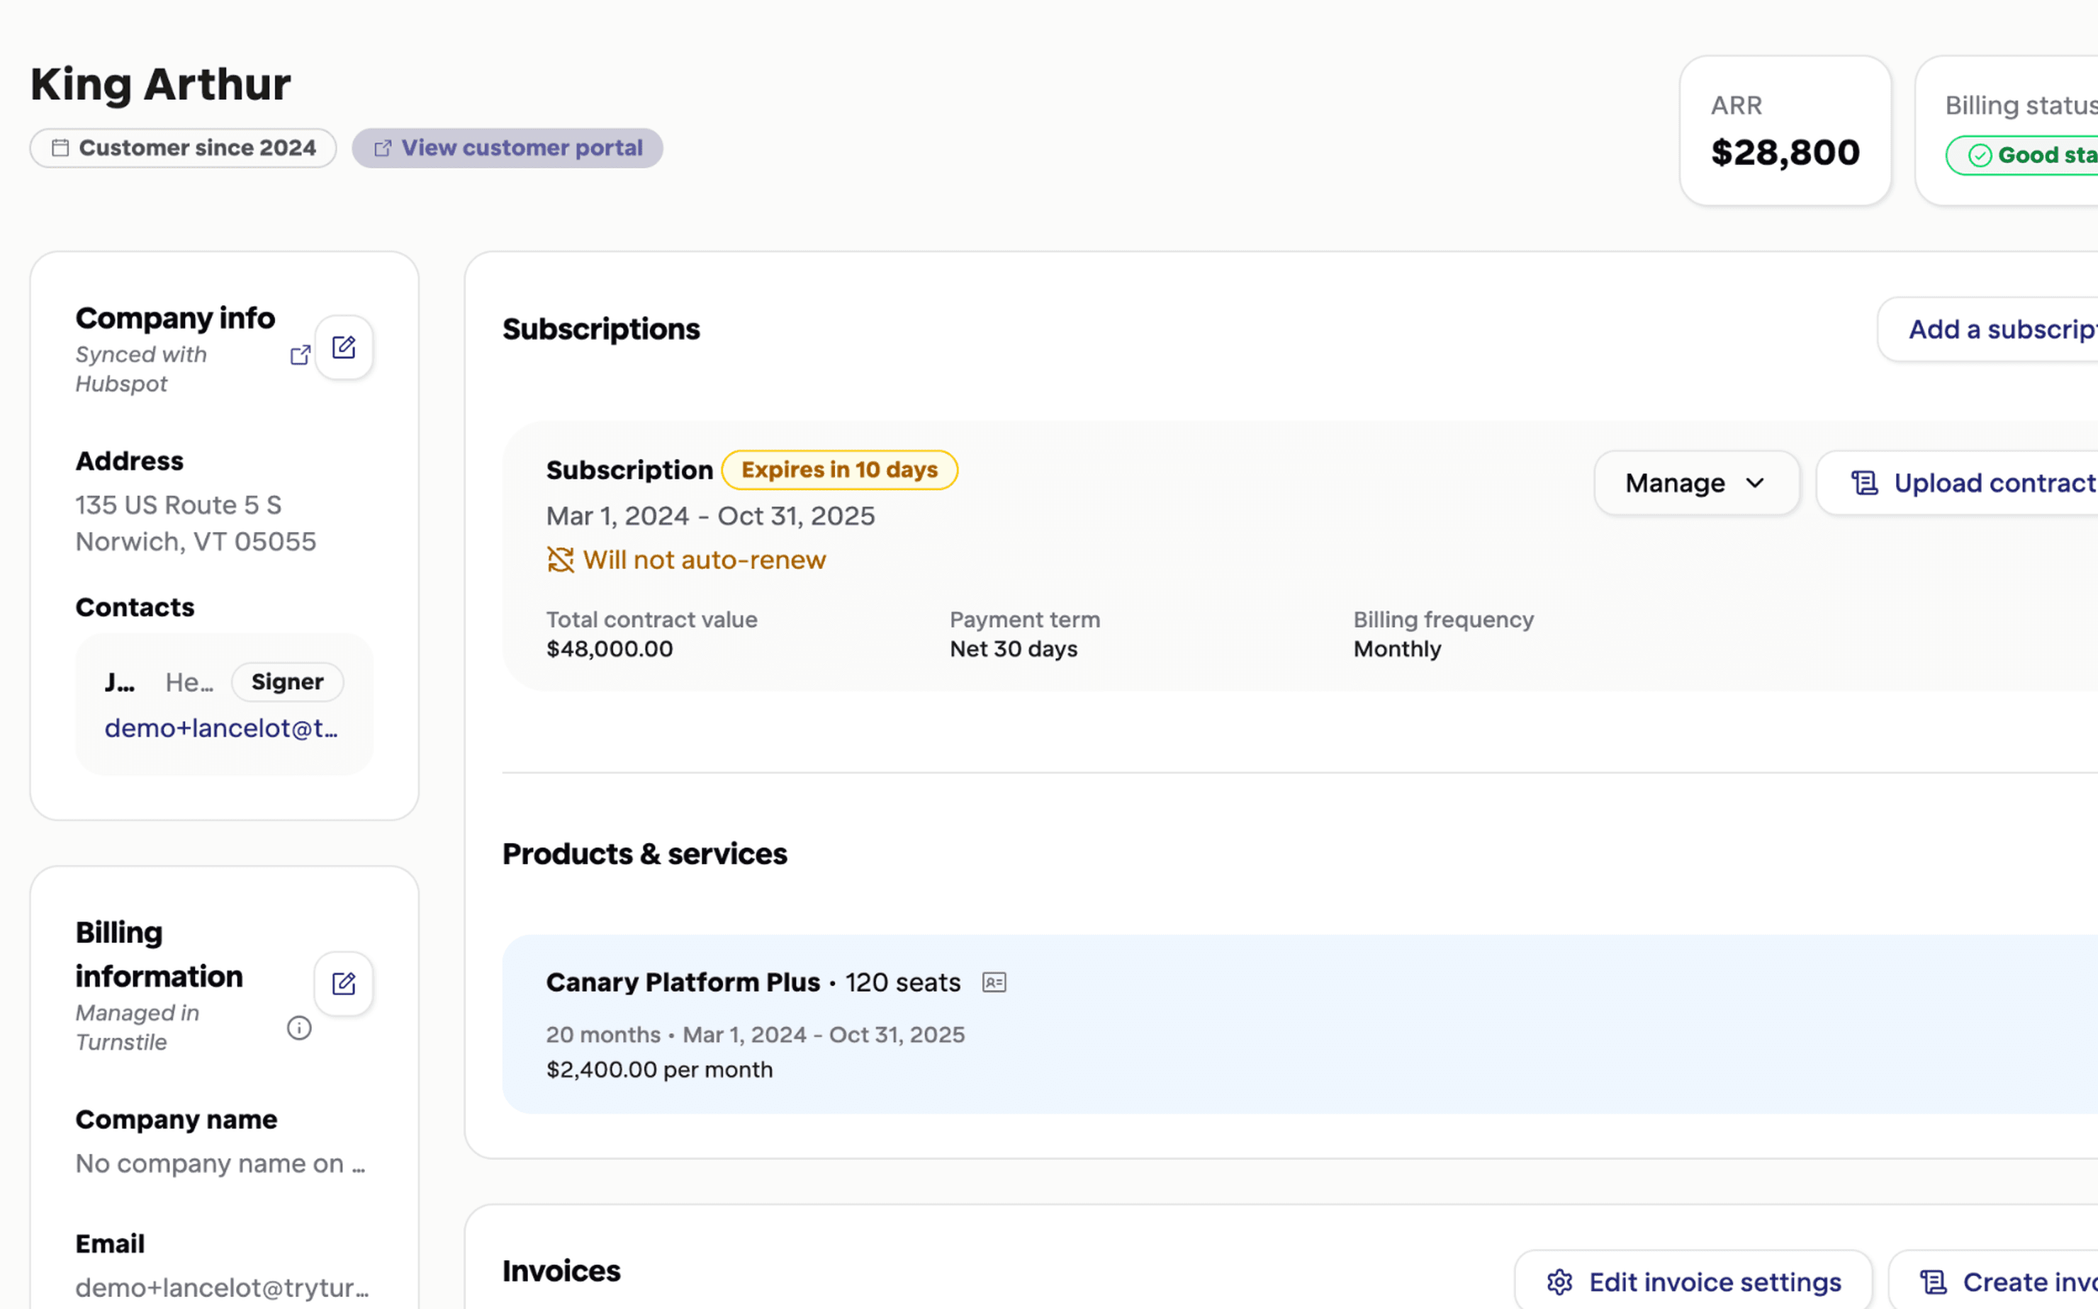Click the calendar icon in Customer since badge
Screen dimensions: 2098x1309
click(60, 148)
